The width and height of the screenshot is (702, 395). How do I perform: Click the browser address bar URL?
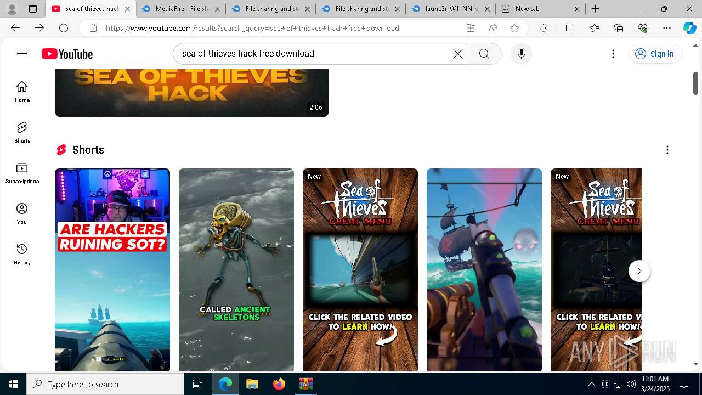(252, 28)
